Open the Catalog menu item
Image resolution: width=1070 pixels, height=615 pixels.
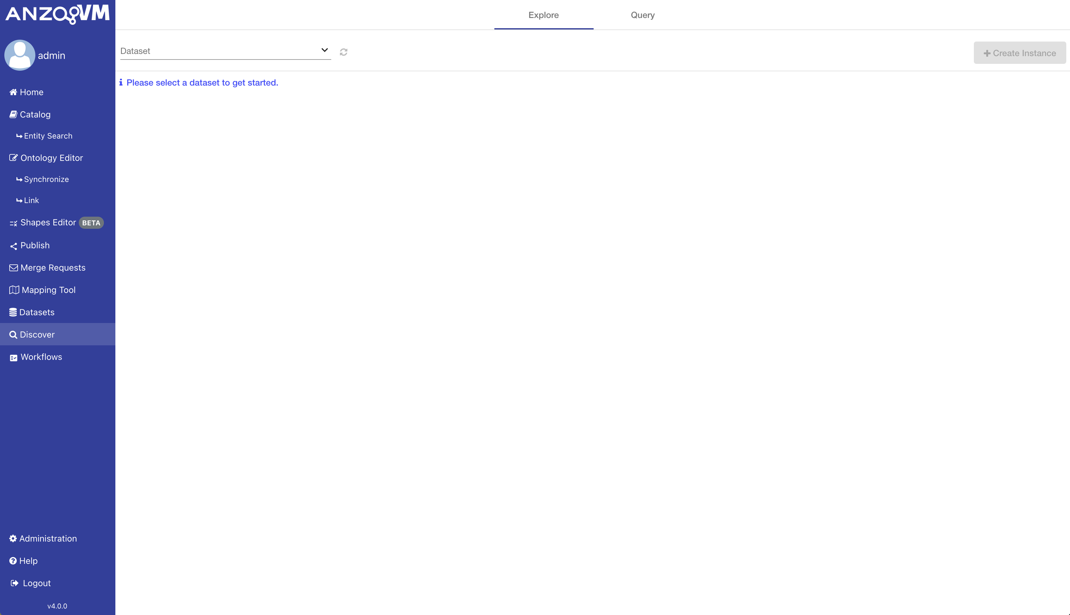[x=34, y=114]
